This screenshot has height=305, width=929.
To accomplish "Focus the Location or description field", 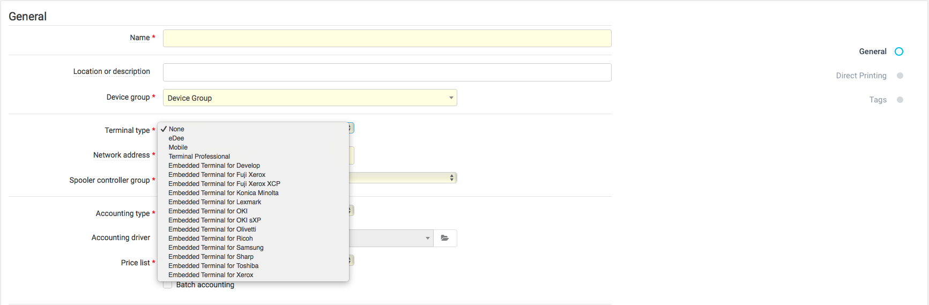I will [x=387, y=72].
